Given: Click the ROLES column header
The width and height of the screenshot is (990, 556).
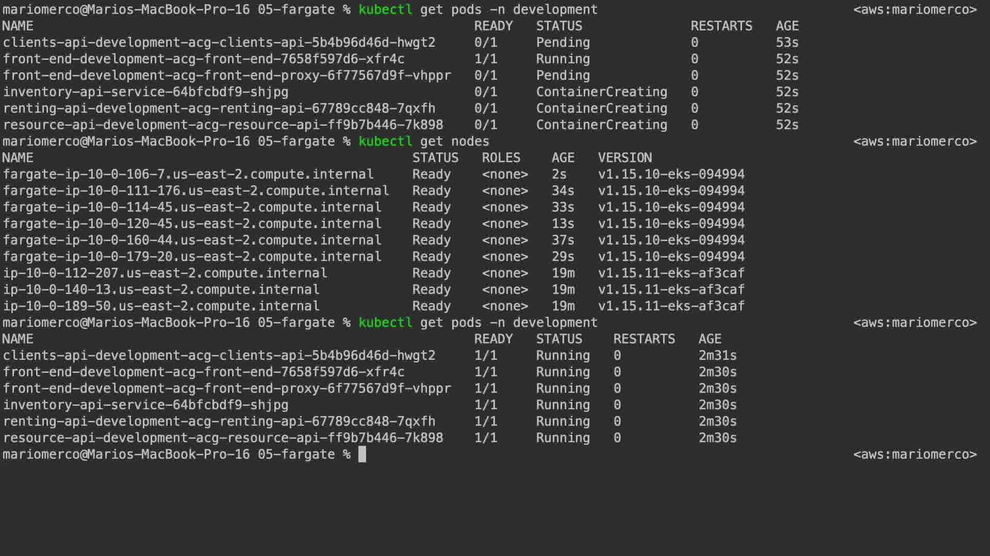Looking at the screenshot, I should click(501, 158).
